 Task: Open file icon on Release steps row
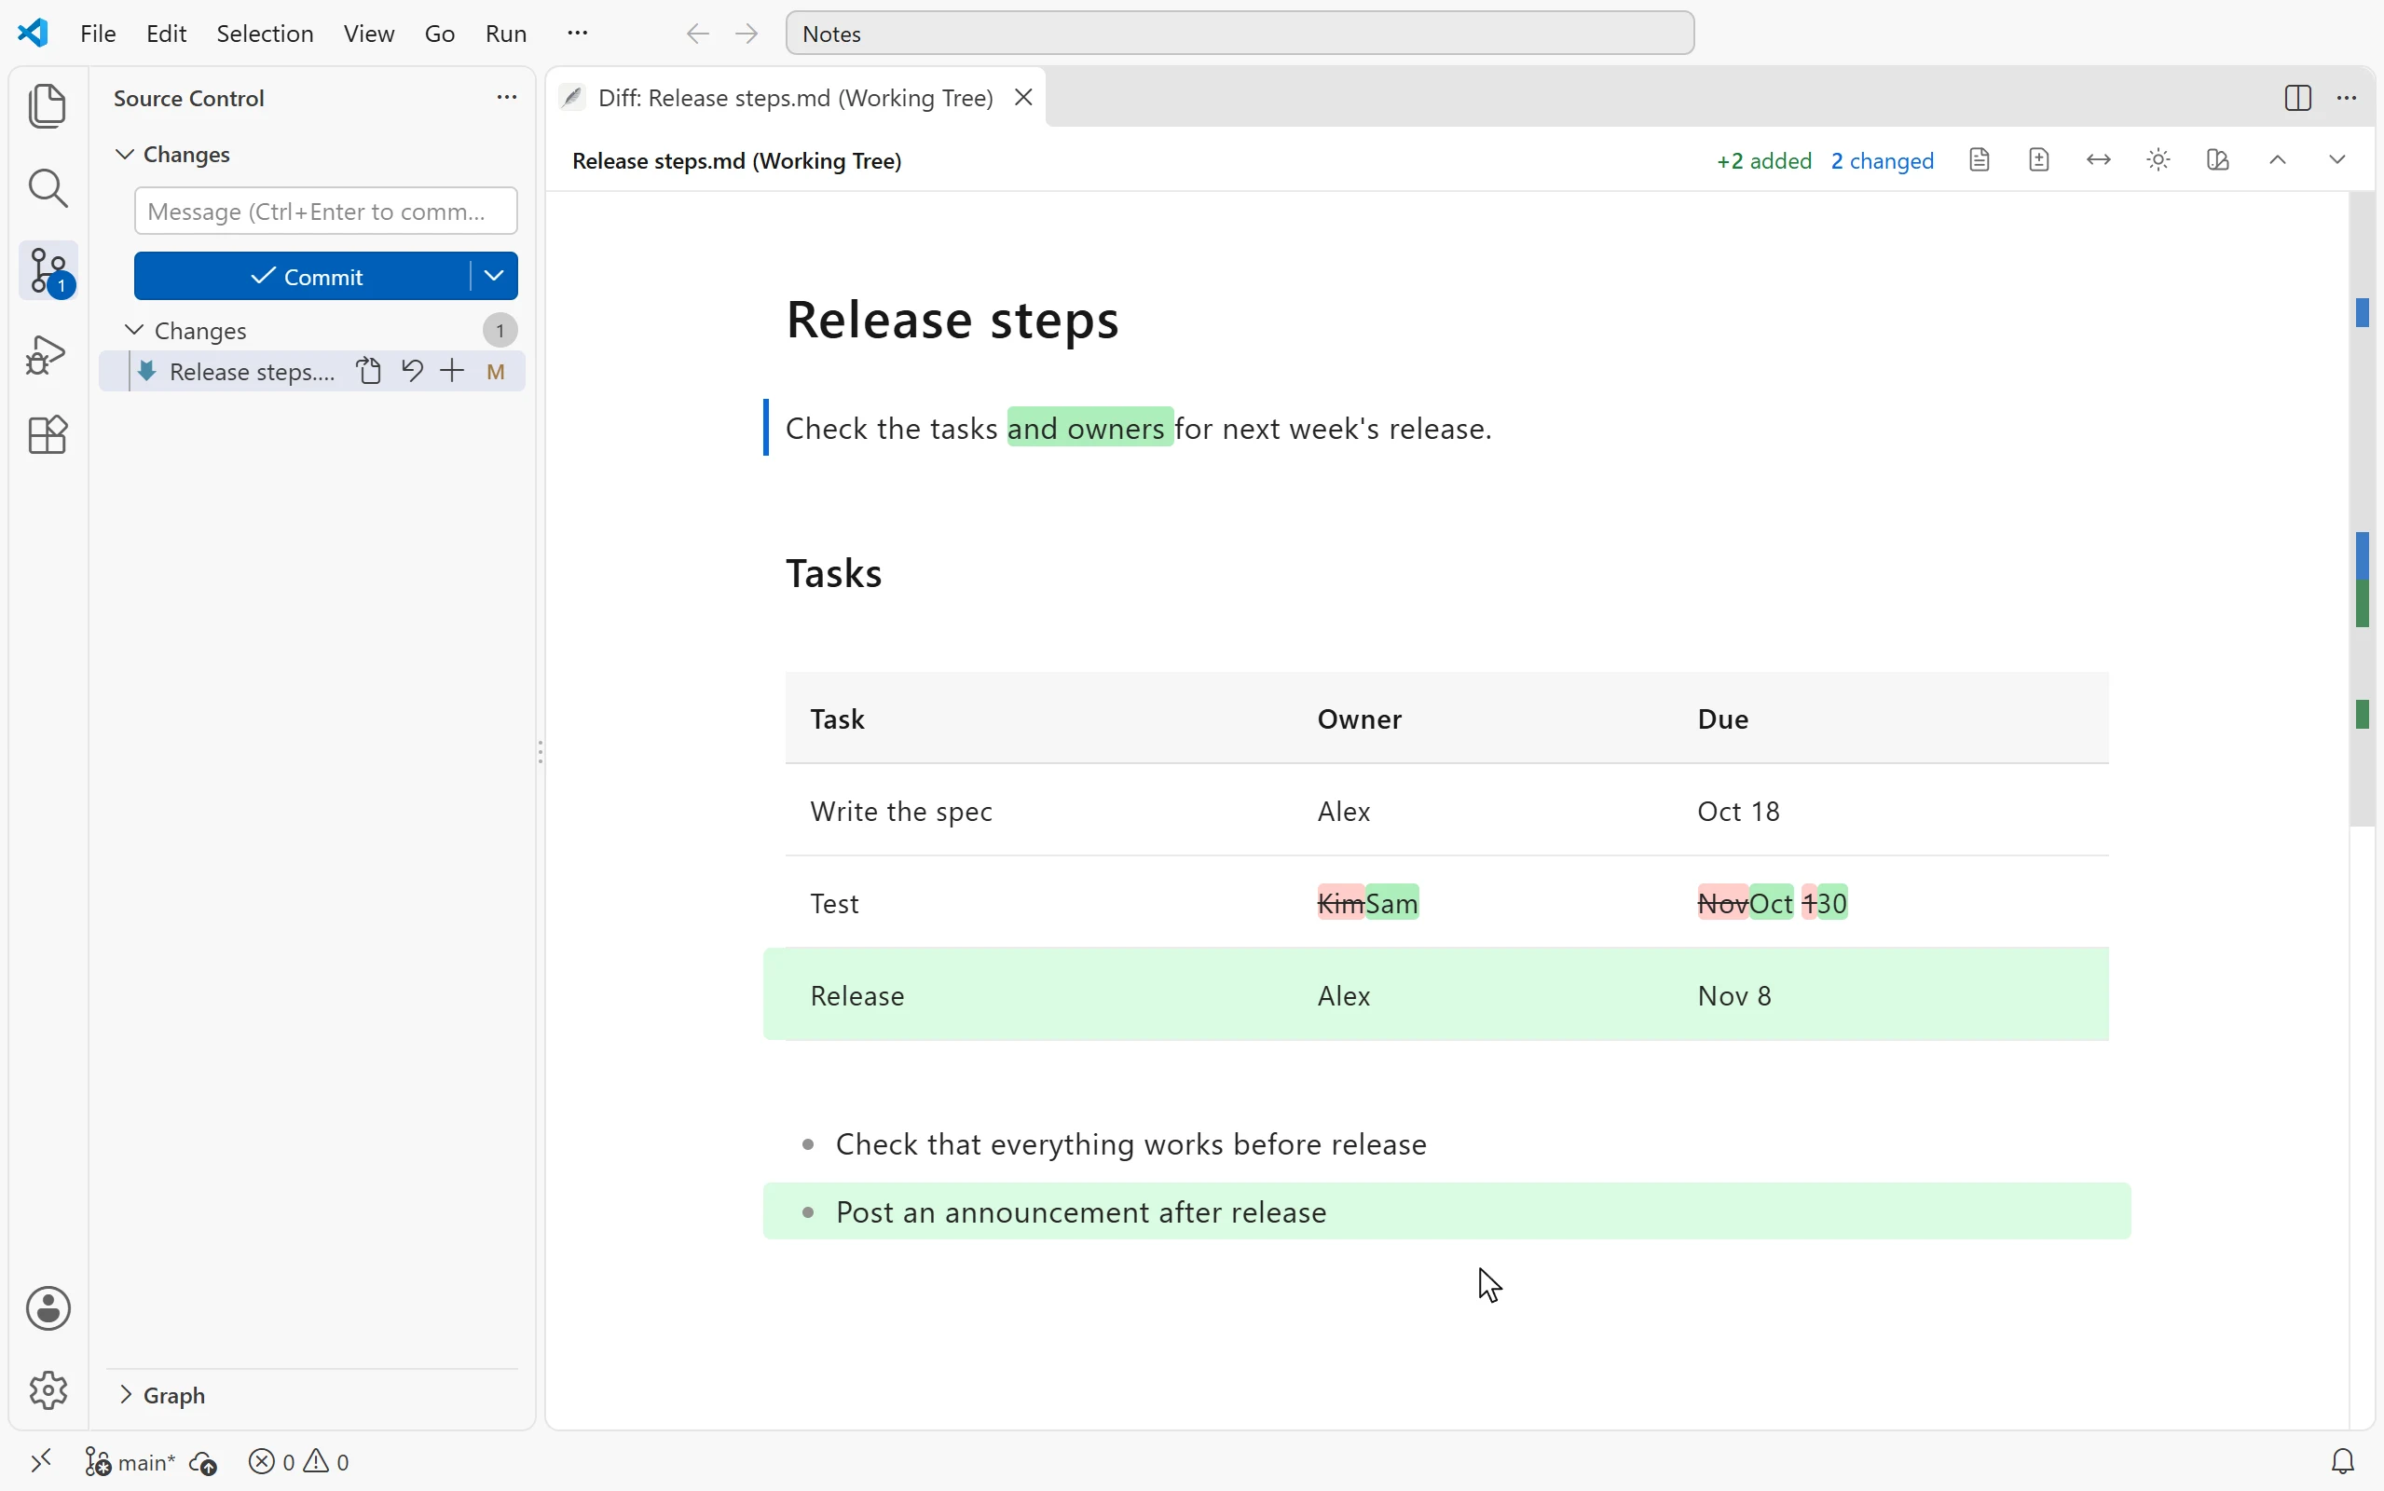coord(369,371)
